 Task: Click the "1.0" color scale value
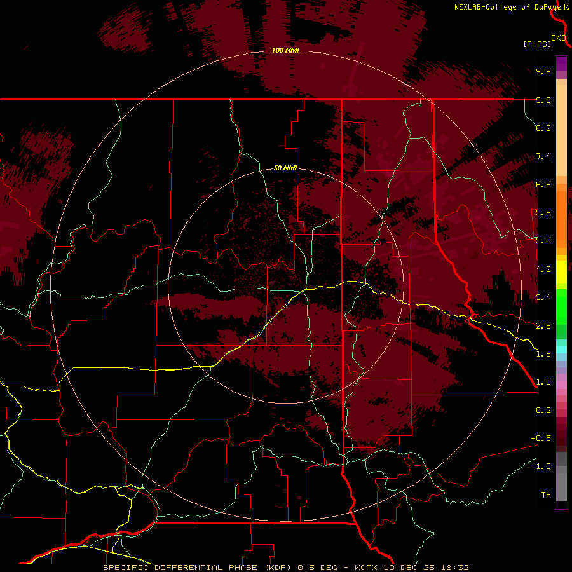[x=543, y=382]
